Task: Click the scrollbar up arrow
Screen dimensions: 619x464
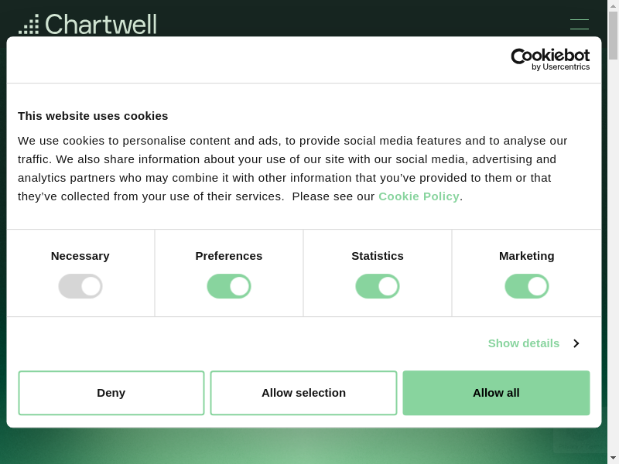Action: click(x=613, y=5)
